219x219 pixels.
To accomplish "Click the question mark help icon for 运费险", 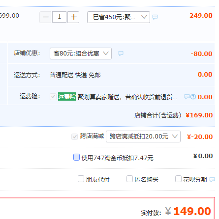I will pos(193,97).
